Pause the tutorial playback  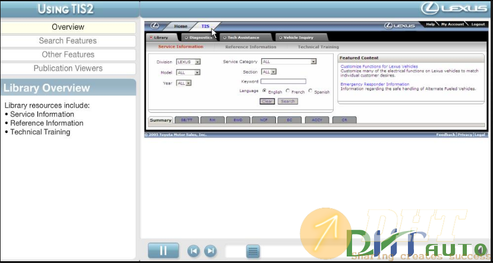pos(163,251)
